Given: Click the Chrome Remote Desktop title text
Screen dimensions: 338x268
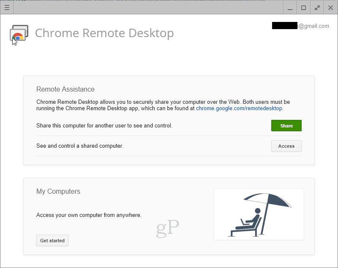Looking at the screenshot, I should click(104, 33).
